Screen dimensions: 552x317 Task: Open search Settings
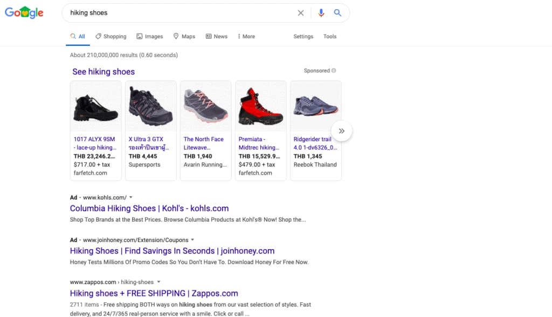click(x=303, y=37)
